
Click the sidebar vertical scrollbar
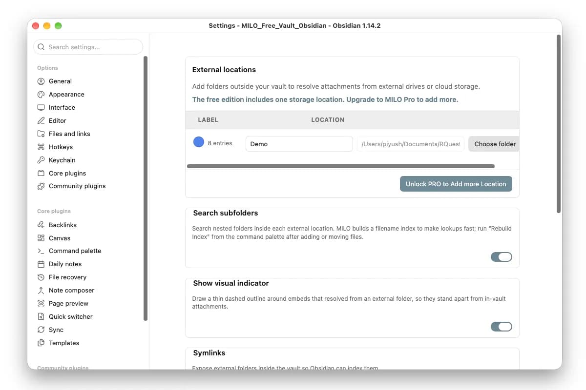click(146, 189)
